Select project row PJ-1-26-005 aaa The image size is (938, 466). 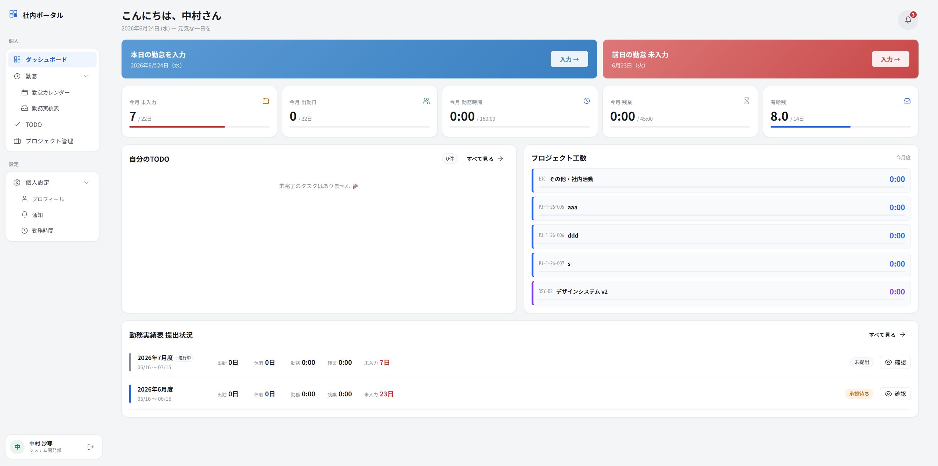(x=721, y=209)
